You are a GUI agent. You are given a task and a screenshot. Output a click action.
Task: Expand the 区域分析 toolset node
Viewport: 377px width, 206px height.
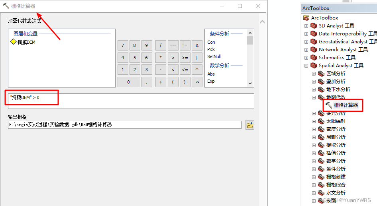coord(314,74)
